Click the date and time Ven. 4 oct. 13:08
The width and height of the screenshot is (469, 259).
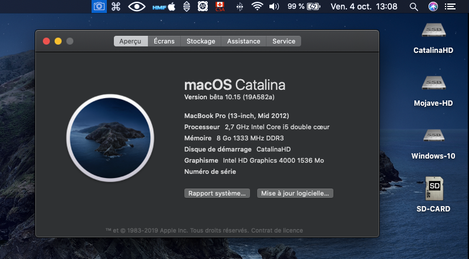click(364, 6)
